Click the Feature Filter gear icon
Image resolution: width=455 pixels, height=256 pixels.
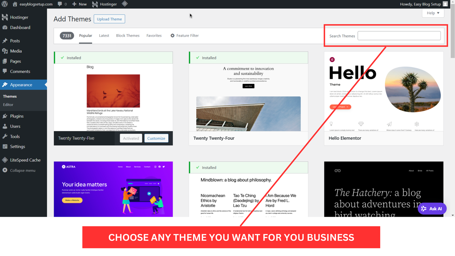pyautogui.click(x=172, y=36)
